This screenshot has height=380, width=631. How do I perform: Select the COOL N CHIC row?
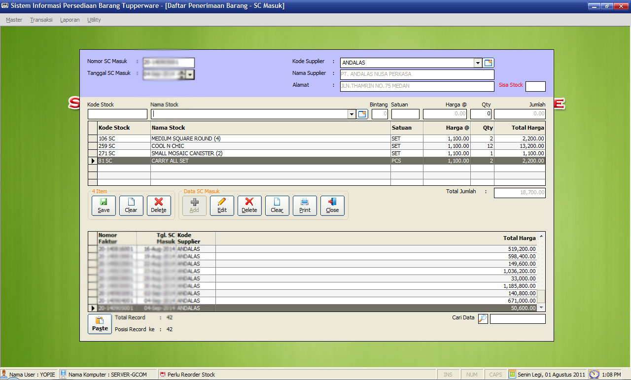coord(270,146)
